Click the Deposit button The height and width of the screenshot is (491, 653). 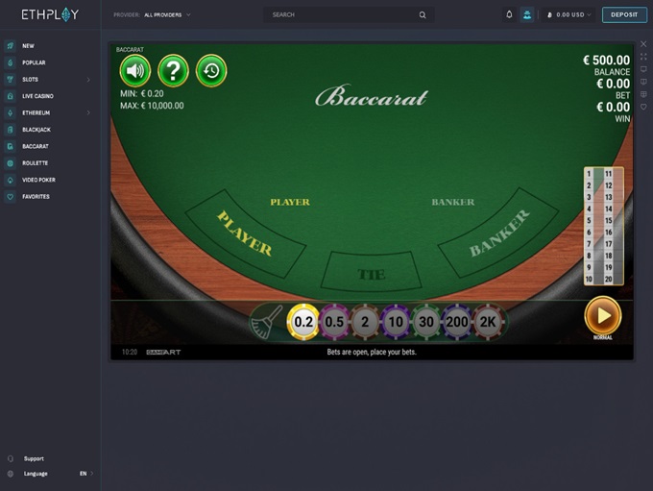coord(624,14)
